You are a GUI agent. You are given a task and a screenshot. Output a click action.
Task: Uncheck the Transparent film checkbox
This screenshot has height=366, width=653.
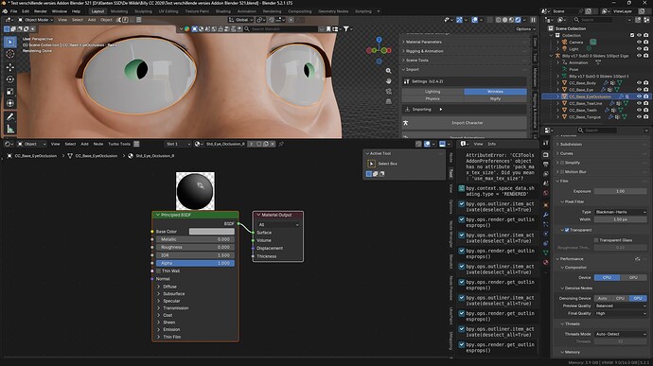pos(567,230)
